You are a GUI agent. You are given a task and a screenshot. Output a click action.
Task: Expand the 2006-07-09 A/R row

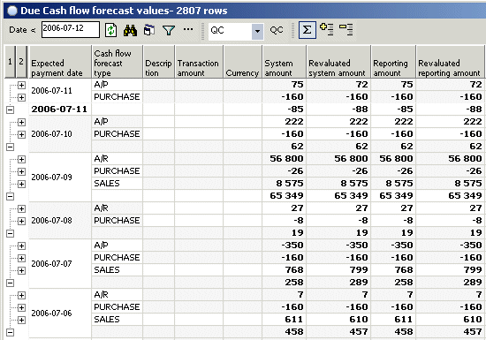[x=21, y=159]
